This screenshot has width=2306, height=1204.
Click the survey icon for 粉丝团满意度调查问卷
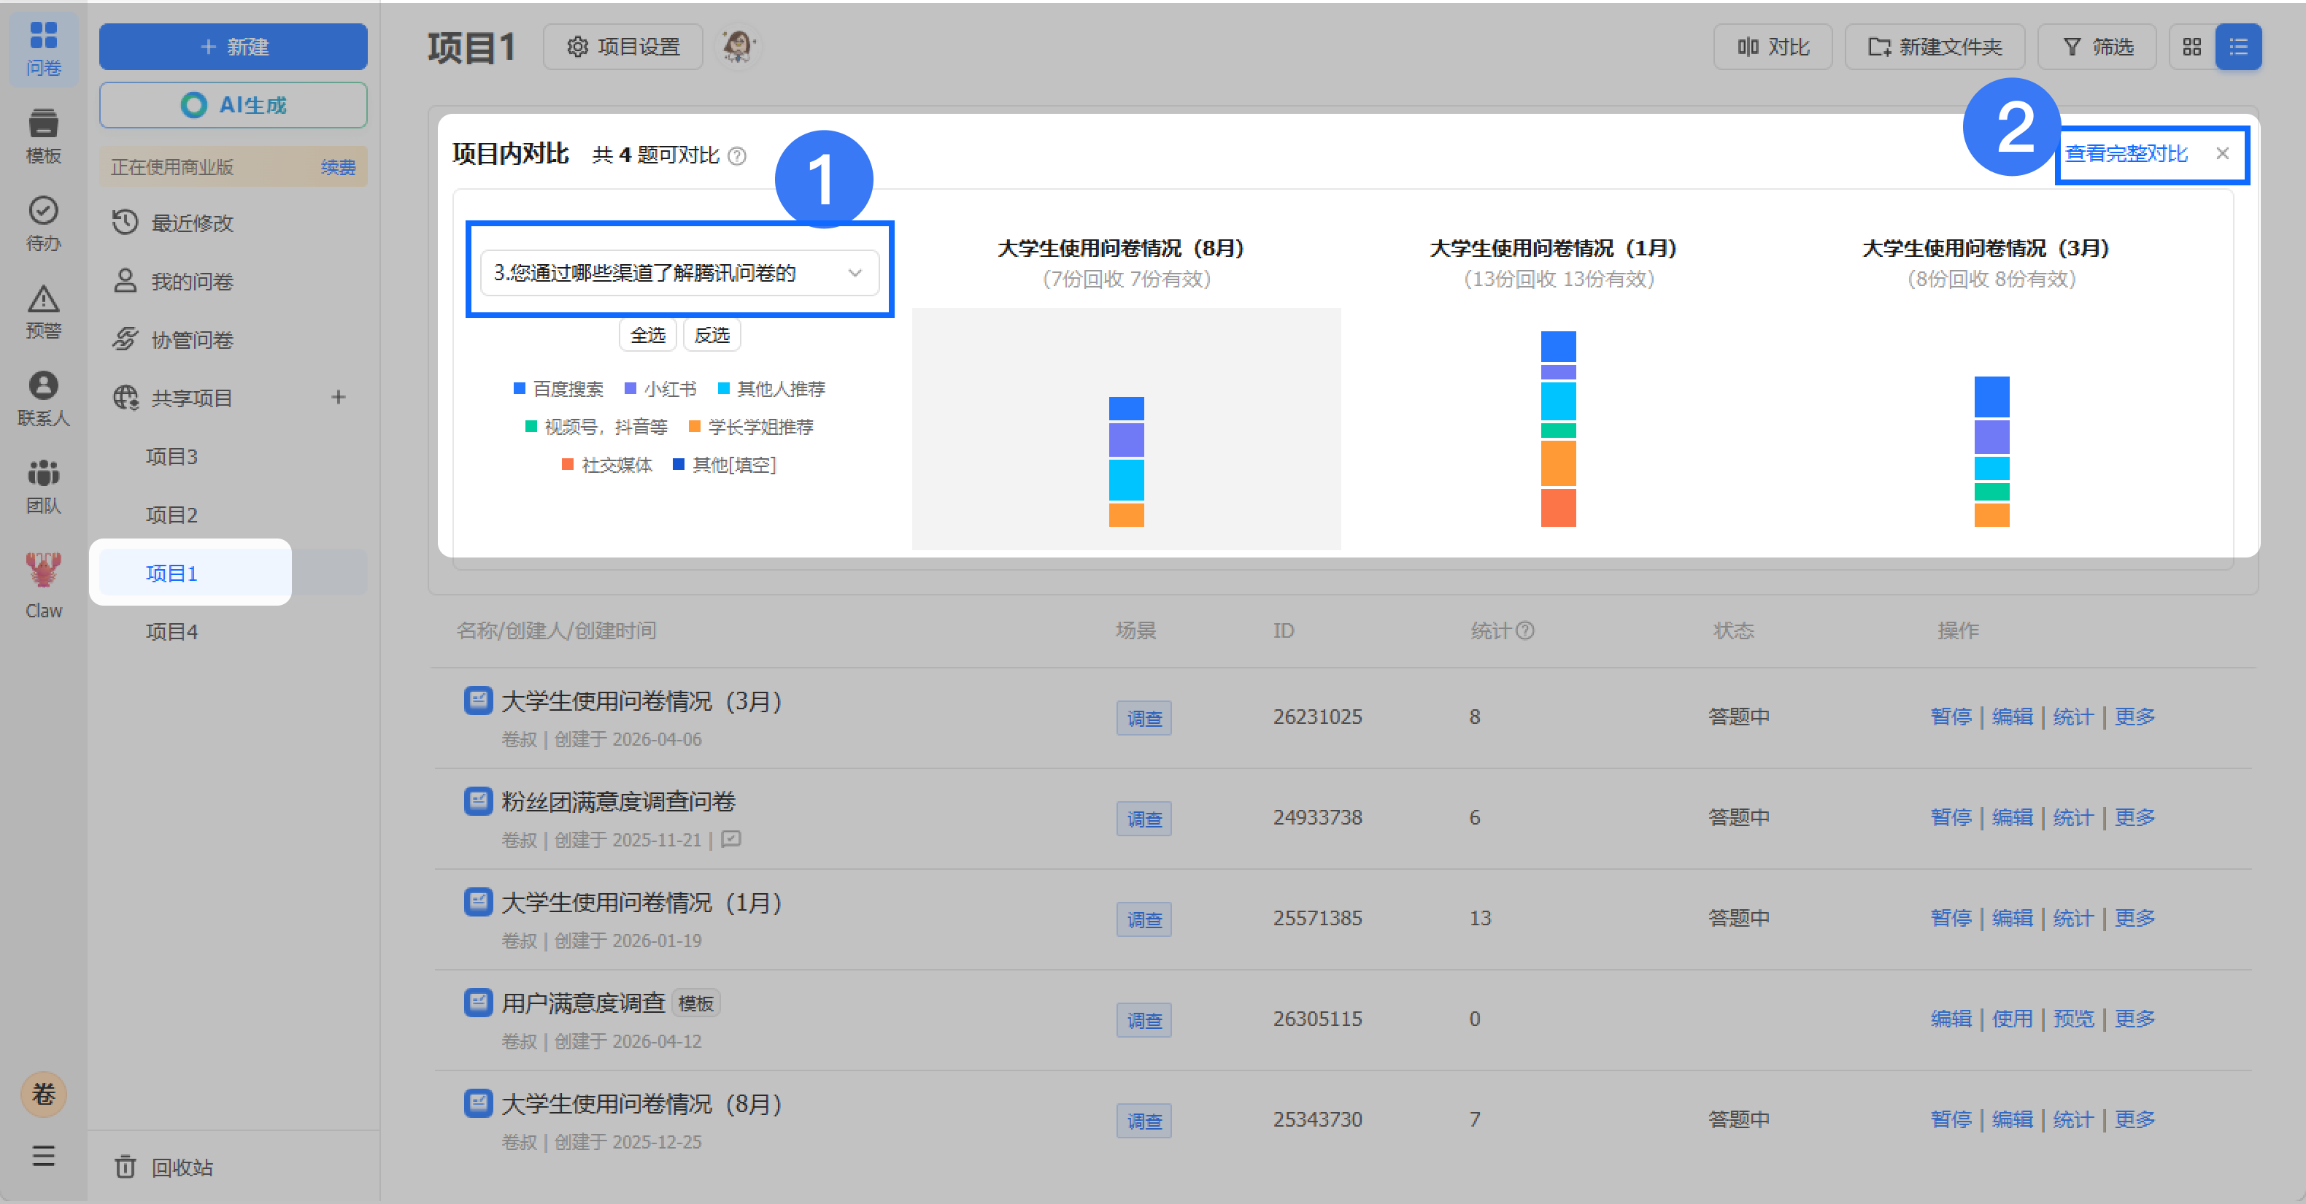click(x=478, y=800)
